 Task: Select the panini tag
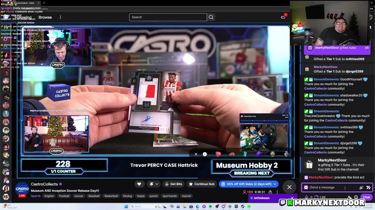pos(154,196)
